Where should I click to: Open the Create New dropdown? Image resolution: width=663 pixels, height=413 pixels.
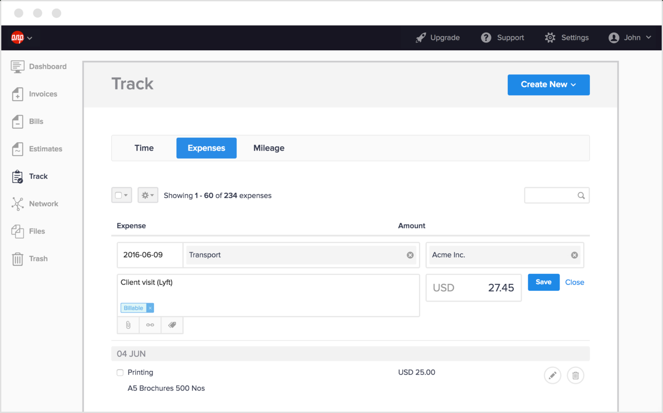tap(548, 85)
